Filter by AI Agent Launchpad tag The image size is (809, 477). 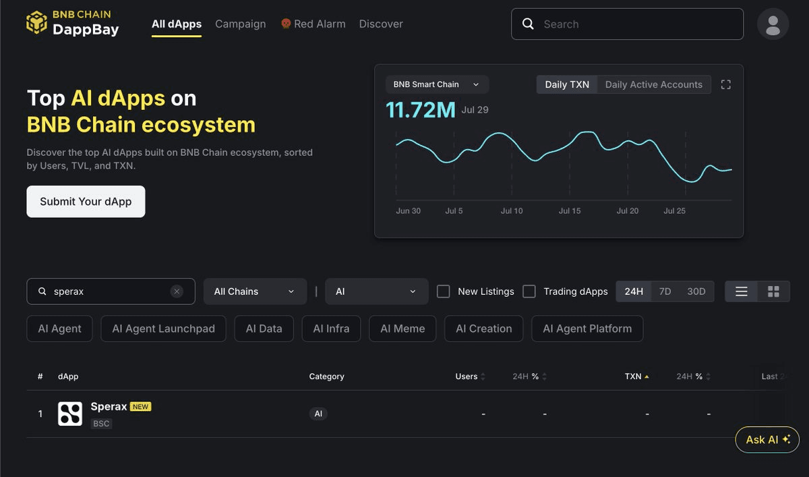[164, 329]
